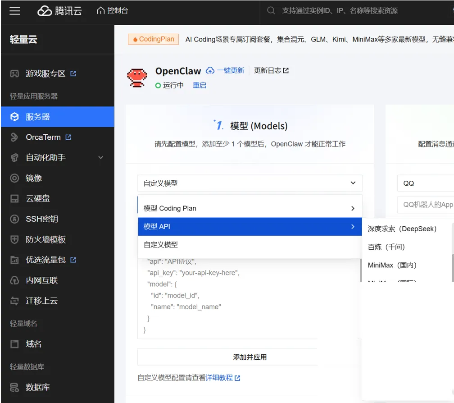Image resolution: width=454 pixels, height=403 pixels.
Task: Focus the QQ机器人 App input field
Action: [426, 205]
